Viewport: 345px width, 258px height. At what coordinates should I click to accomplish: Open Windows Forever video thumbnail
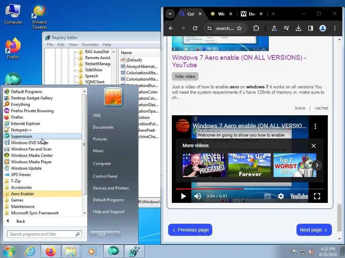pyautogui.click(x=250, y=165)
